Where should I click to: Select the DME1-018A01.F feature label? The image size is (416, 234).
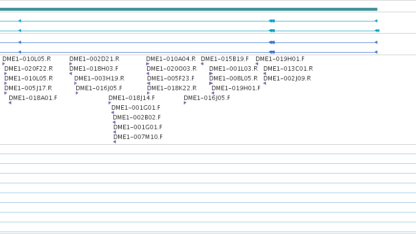click(x=33, y=98)
